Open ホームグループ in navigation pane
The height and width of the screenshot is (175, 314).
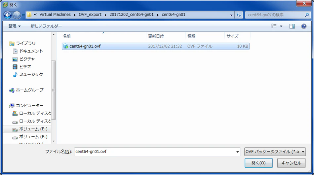pyautogui.click(x=29, y=90)
